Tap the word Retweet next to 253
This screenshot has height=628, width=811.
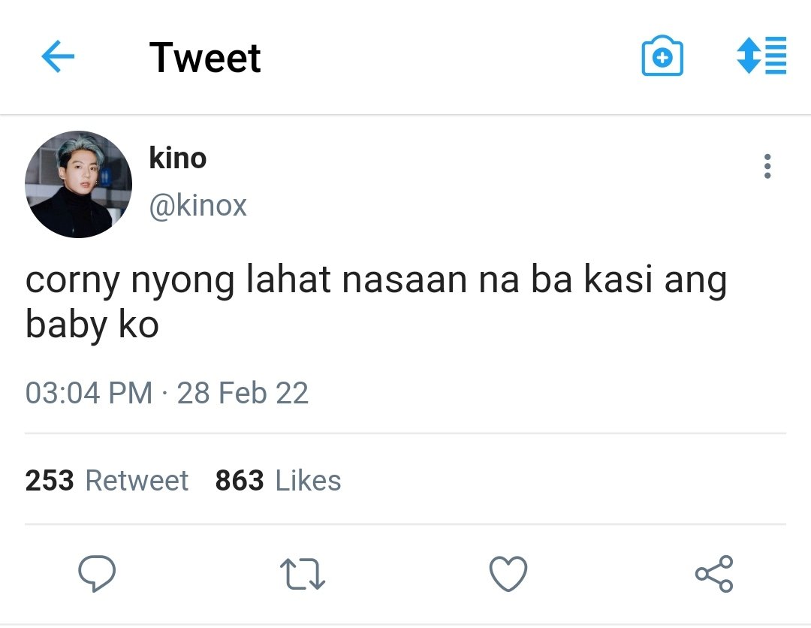[x=137, y=480]
